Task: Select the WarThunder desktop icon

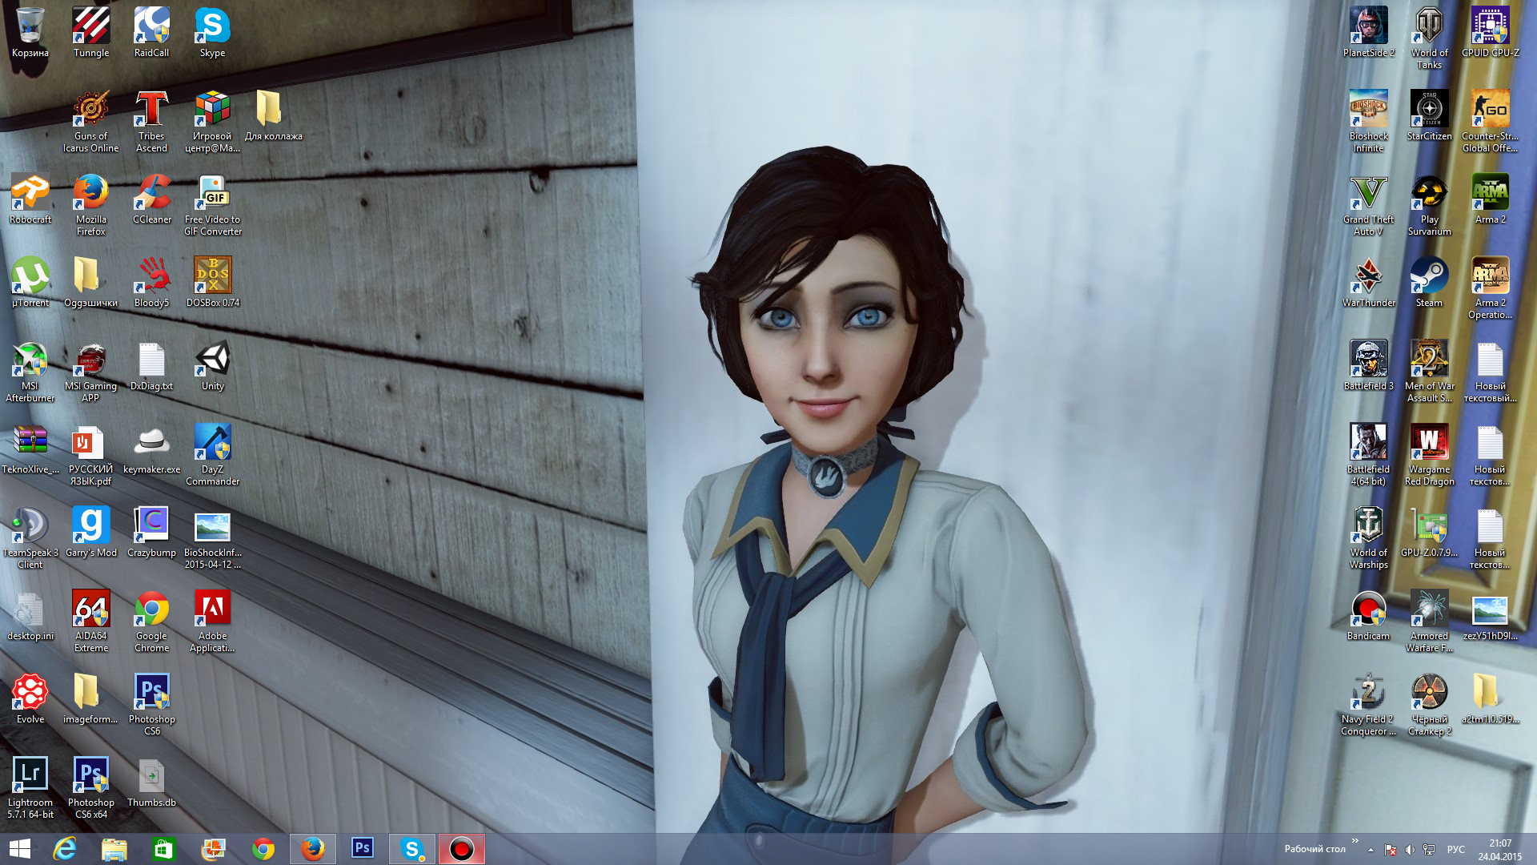Action: (x=1368, y=282)
